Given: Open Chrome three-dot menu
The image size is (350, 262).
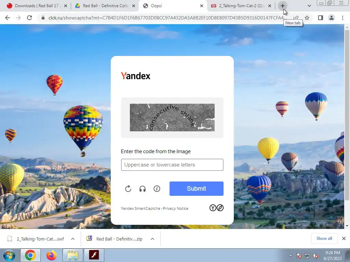Looking at the screenshot, I should click(342, 18).
